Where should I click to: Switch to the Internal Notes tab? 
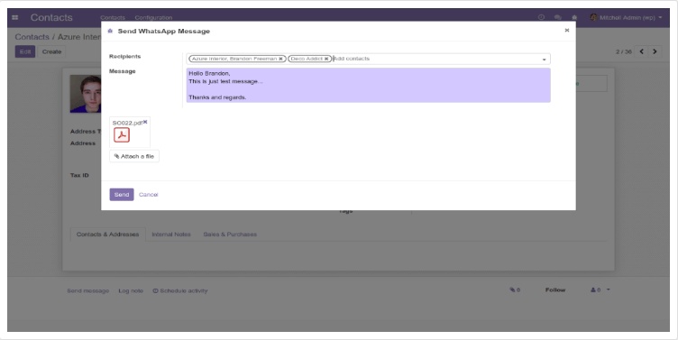point(171,234)
